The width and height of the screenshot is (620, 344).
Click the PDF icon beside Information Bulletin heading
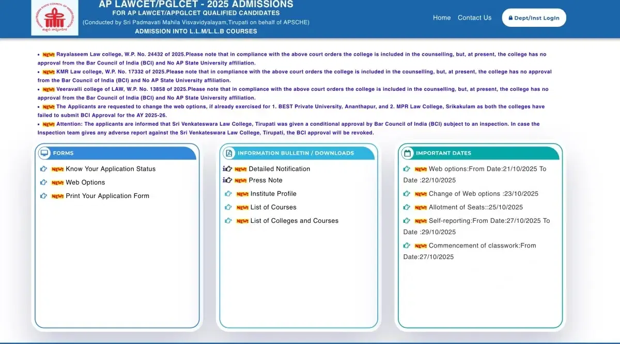(229, 153)
